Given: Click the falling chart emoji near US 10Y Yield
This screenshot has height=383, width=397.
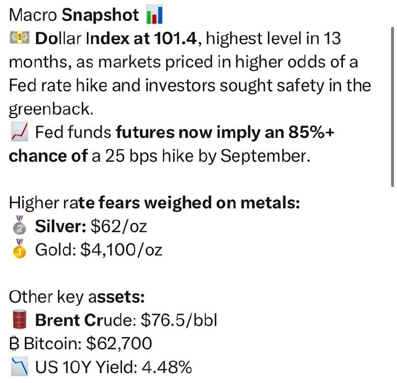Looking at the screenshot, I should pyautogui.click(x=19, y=366).
